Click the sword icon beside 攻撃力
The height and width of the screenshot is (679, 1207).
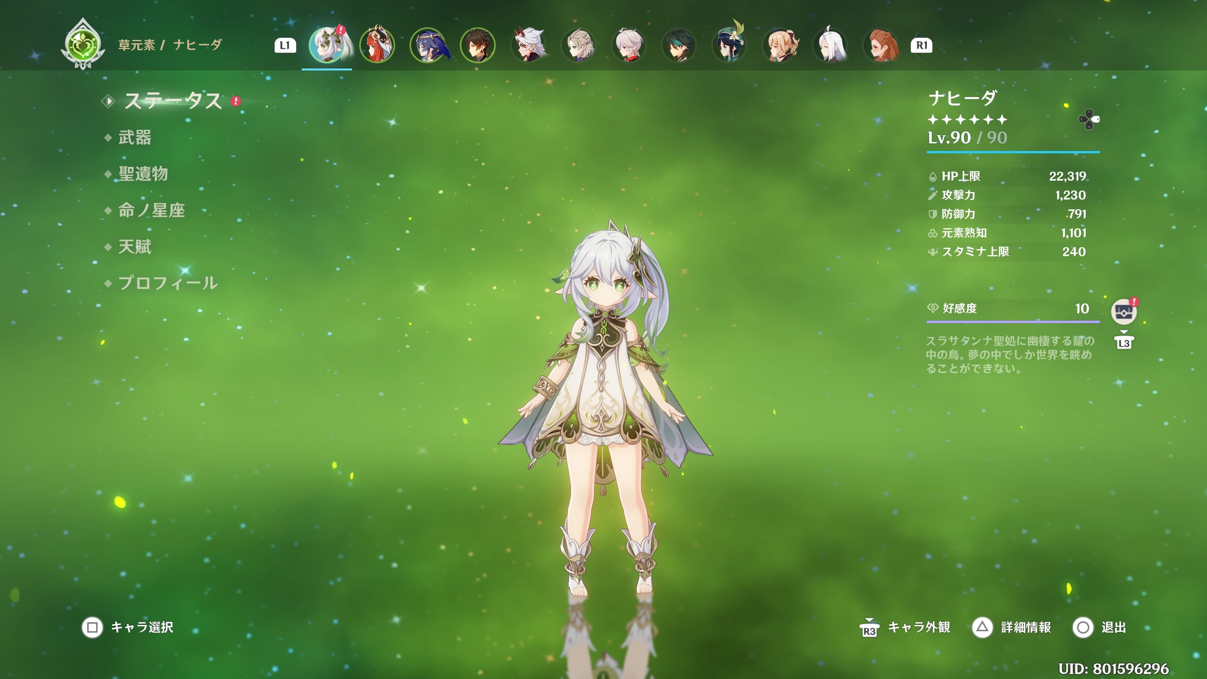(x=932, y=196)
